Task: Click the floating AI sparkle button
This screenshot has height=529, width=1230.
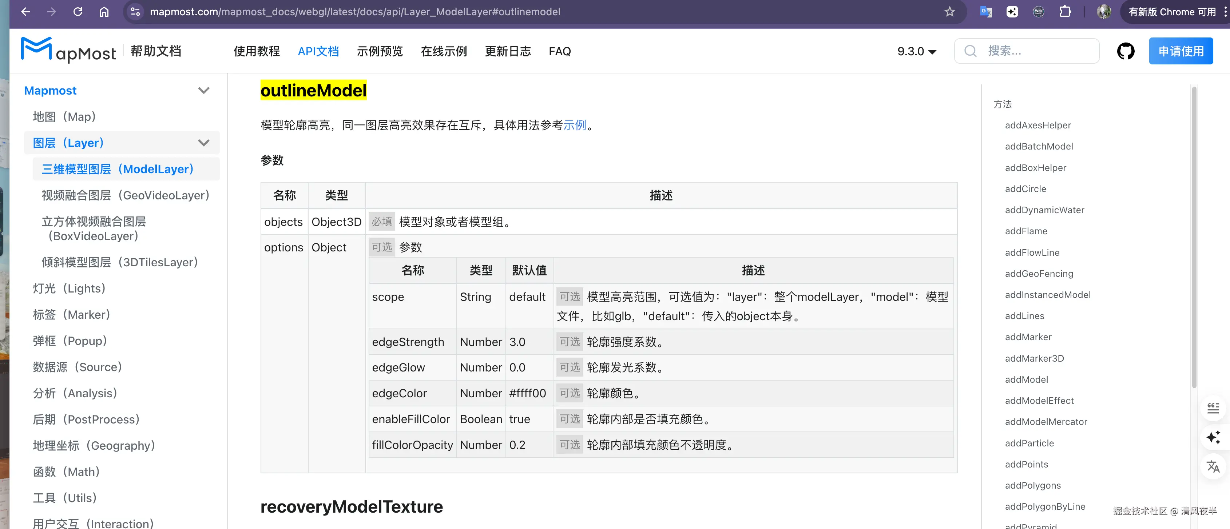Action: click(x=1213, y=437)
